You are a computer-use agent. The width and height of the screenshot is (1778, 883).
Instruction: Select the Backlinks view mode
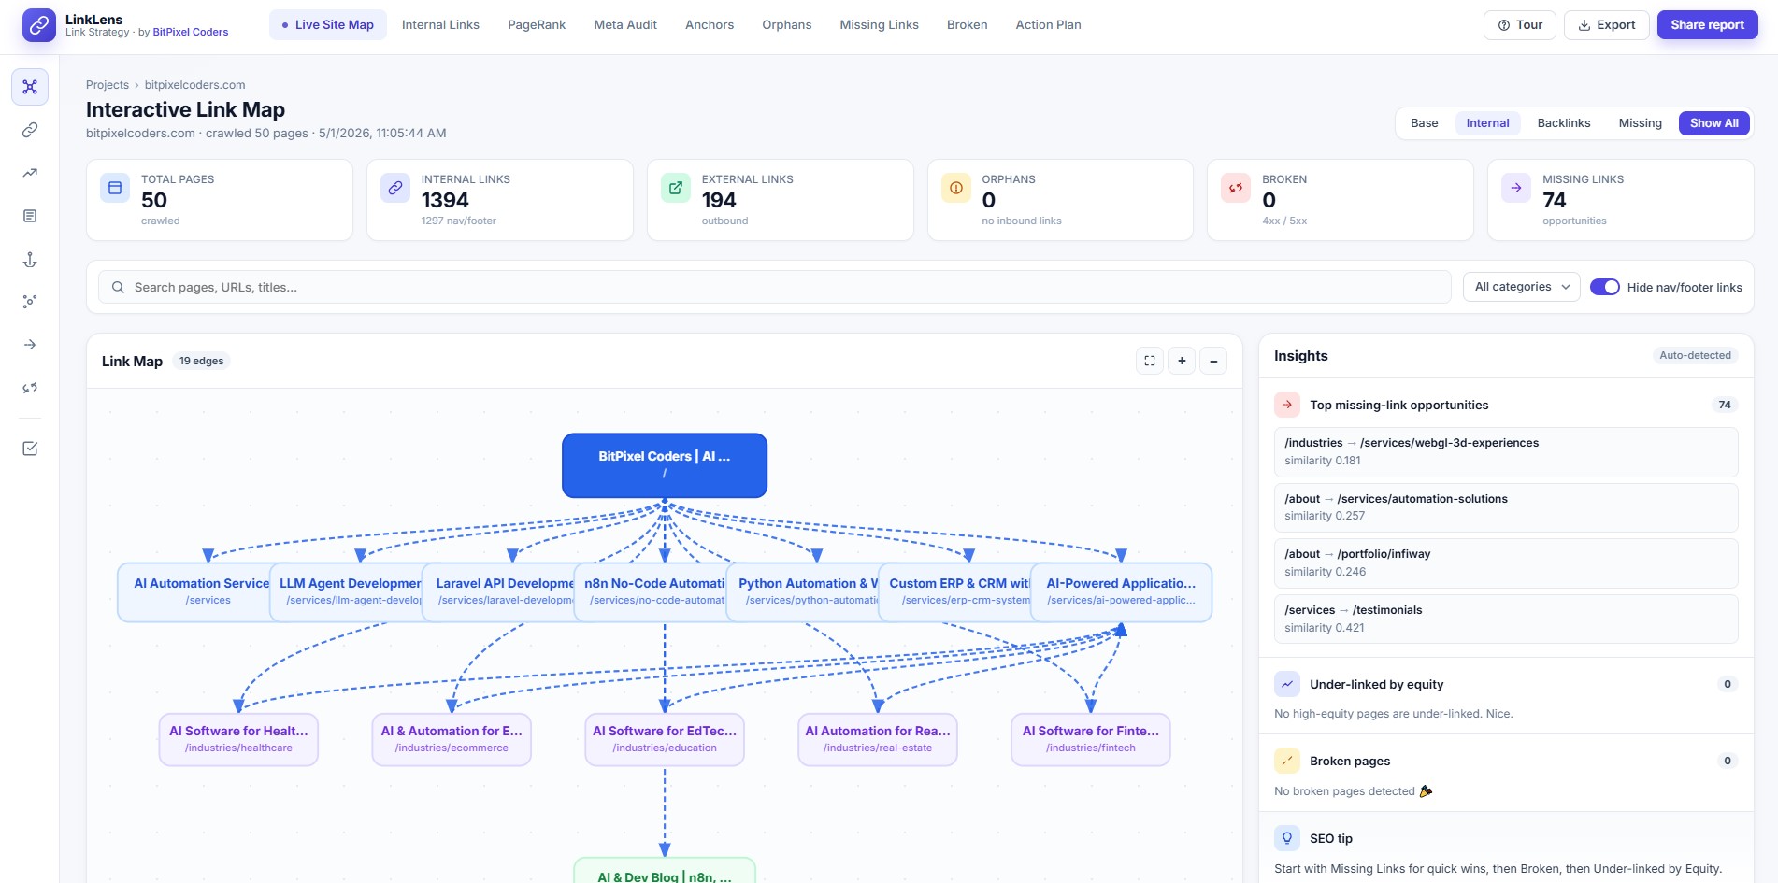point(1563,123)
